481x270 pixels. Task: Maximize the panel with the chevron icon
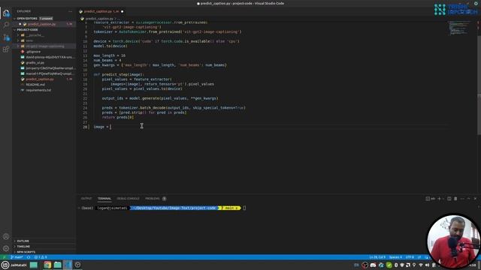click(468, 199)
